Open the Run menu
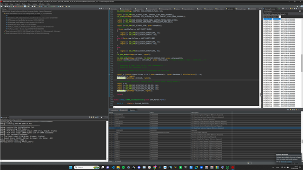The height and width of the screenshot is (170, 303). pos(29,4)
